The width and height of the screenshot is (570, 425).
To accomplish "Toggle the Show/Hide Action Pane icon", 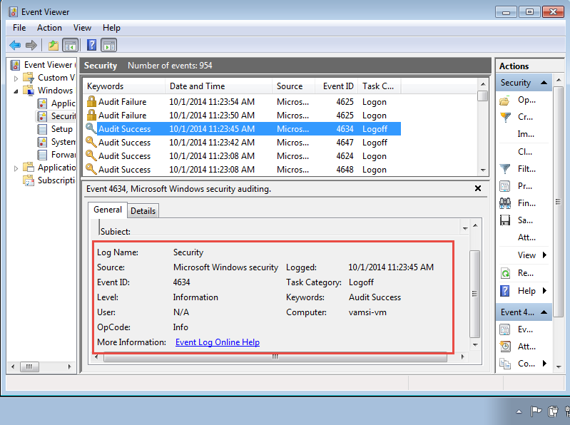I will coord(109,46).
